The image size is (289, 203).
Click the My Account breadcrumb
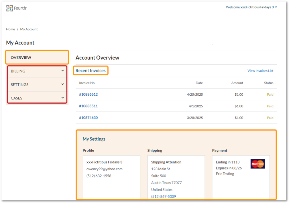coord(29,29)
